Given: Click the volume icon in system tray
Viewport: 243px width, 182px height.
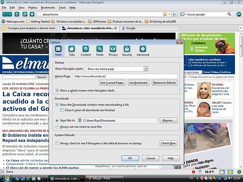Looking at the screenshot, I should (x=230, y=178).
